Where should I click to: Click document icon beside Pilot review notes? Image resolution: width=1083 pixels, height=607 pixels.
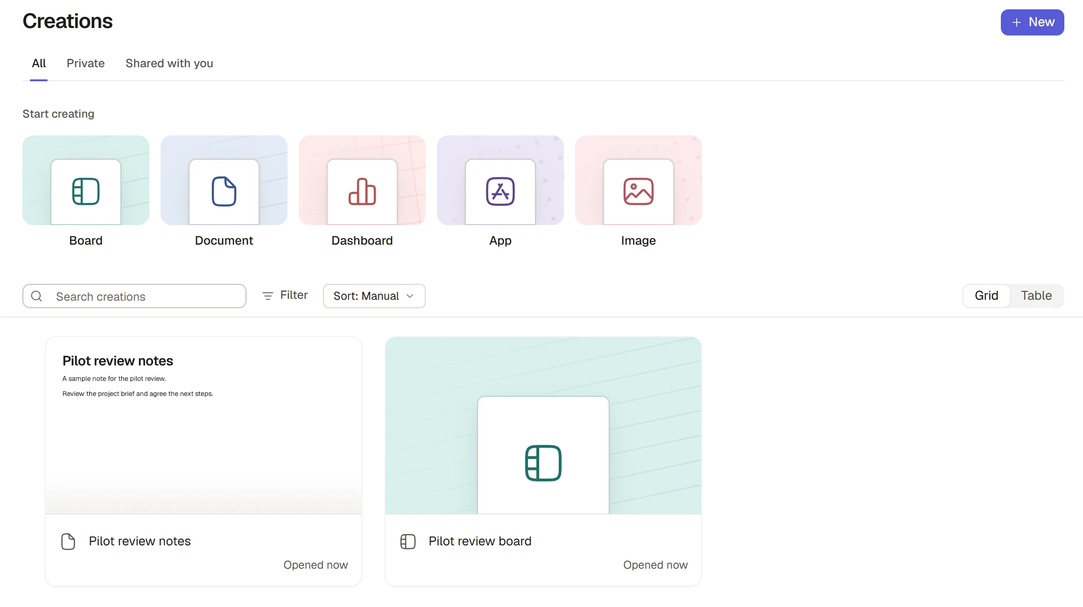point(68,542)
